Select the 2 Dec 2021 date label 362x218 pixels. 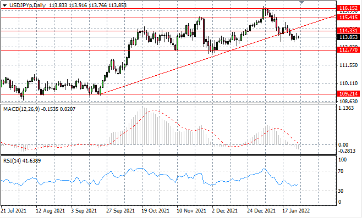(224, 211)
